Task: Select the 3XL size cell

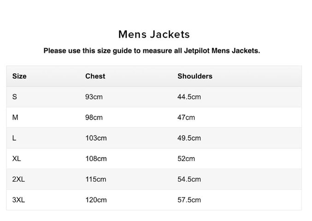Action: click(x=18, y=200)
